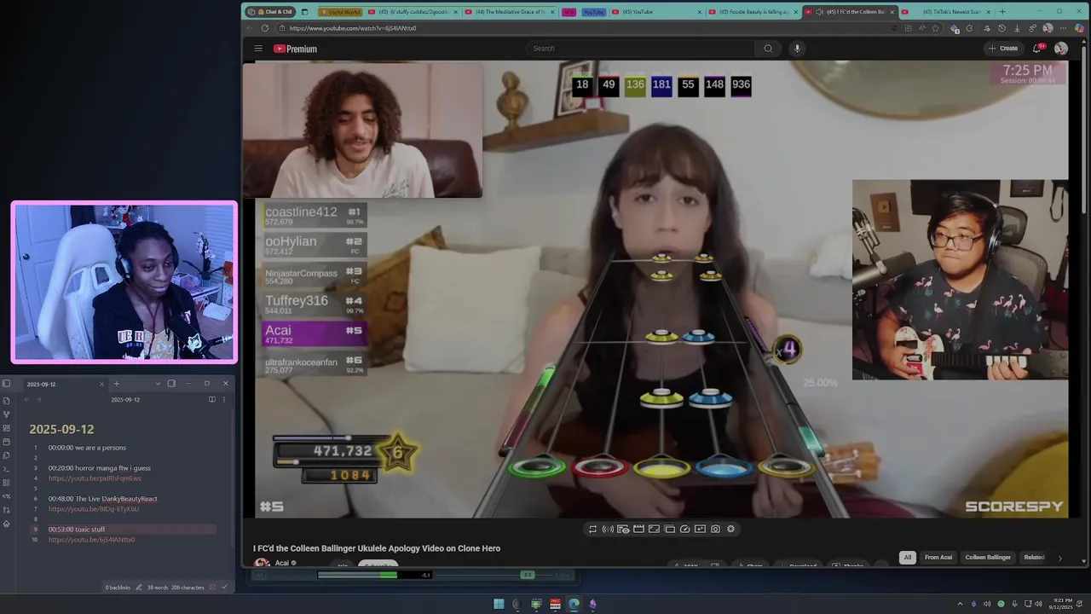The image size is (1091, 614).
Task: Select the From Acai filter chip
Action: coord(938,558)
